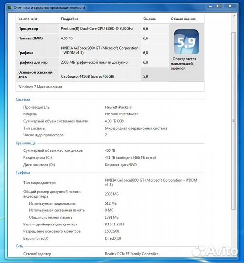
Task: Click Число ядер процессора label
Action: point(43,135)
